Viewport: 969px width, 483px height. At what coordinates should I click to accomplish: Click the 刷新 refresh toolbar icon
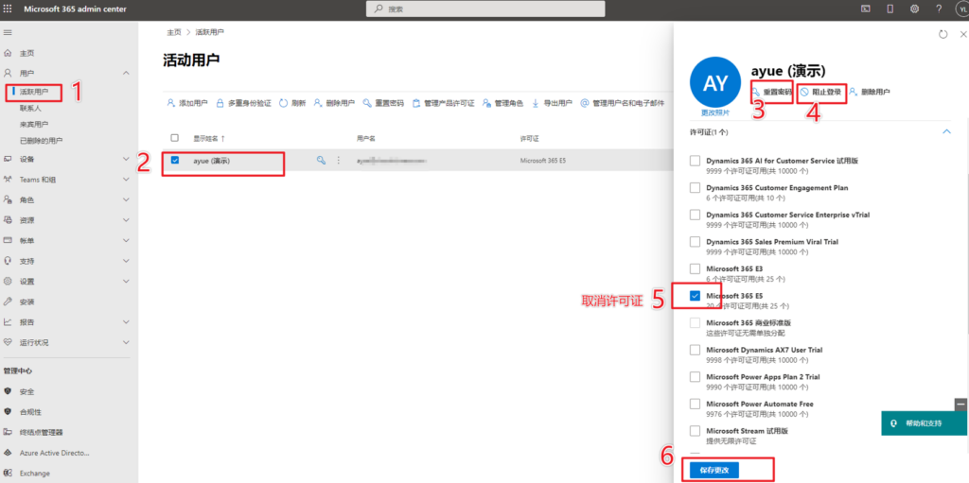click(292, 103)
